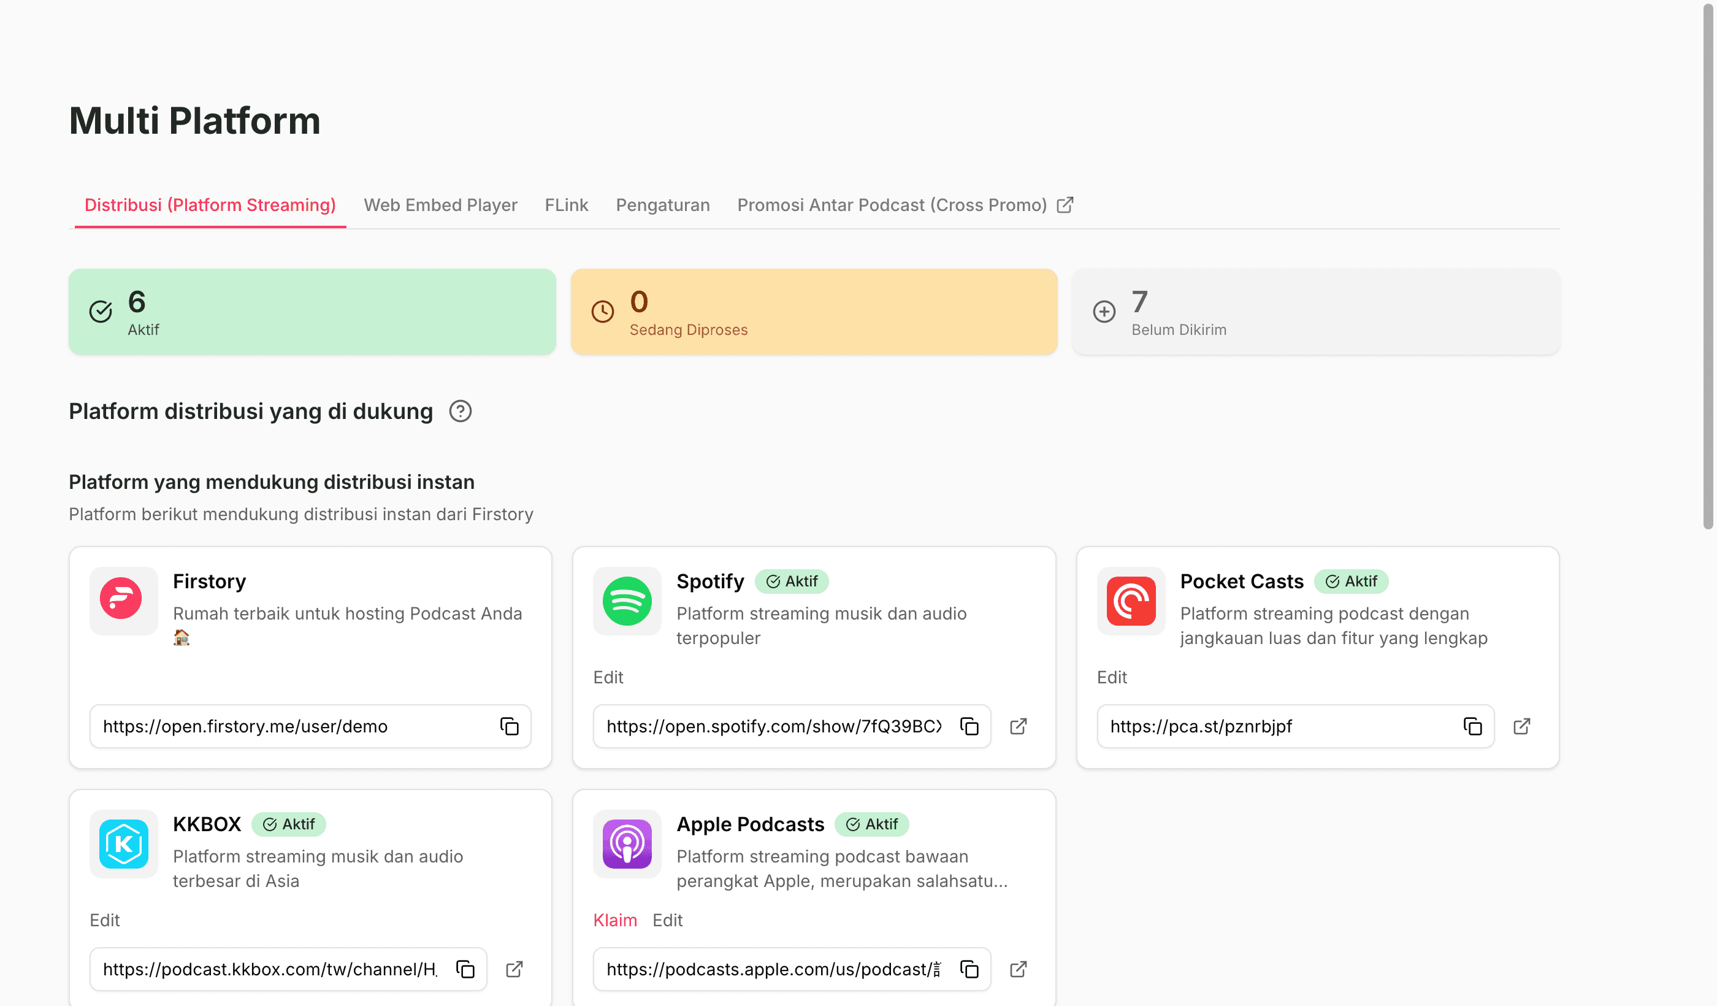Viewport: 1717px width, 1006px height.
Task: Click the Apple Podcasts URL field
Action: (x=792, y=969)
